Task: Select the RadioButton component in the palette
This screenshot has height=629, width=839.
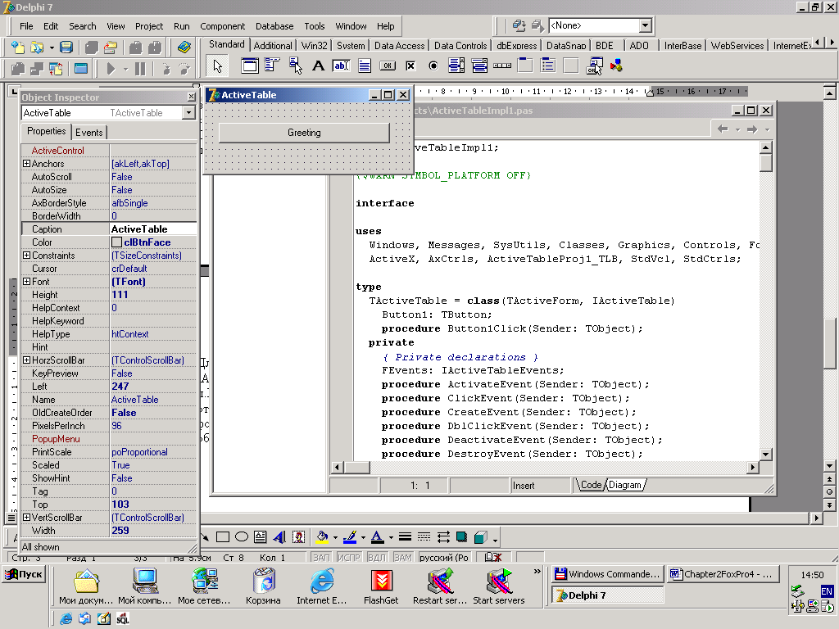Action: point(433,66)
